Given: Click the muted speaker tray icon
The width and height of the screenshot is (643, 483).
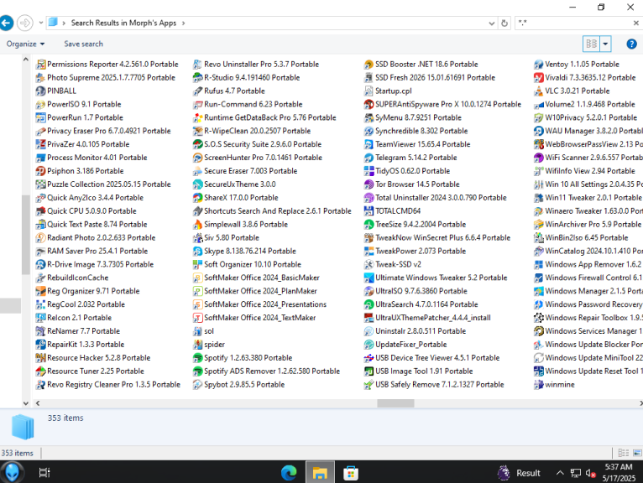Looking at the screenshot, I should pyautogui.click(x=590, y=473).
